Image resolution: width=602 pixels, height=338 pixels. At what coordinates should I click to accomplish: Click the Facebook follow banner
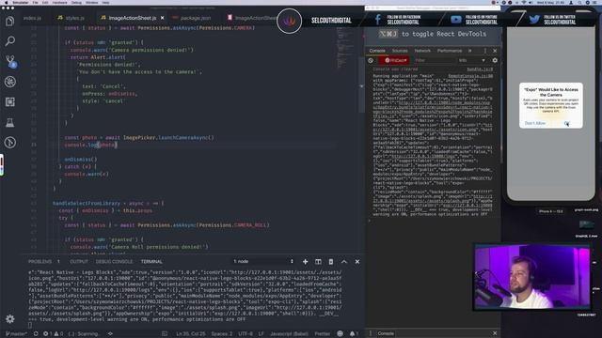(398, 20)
